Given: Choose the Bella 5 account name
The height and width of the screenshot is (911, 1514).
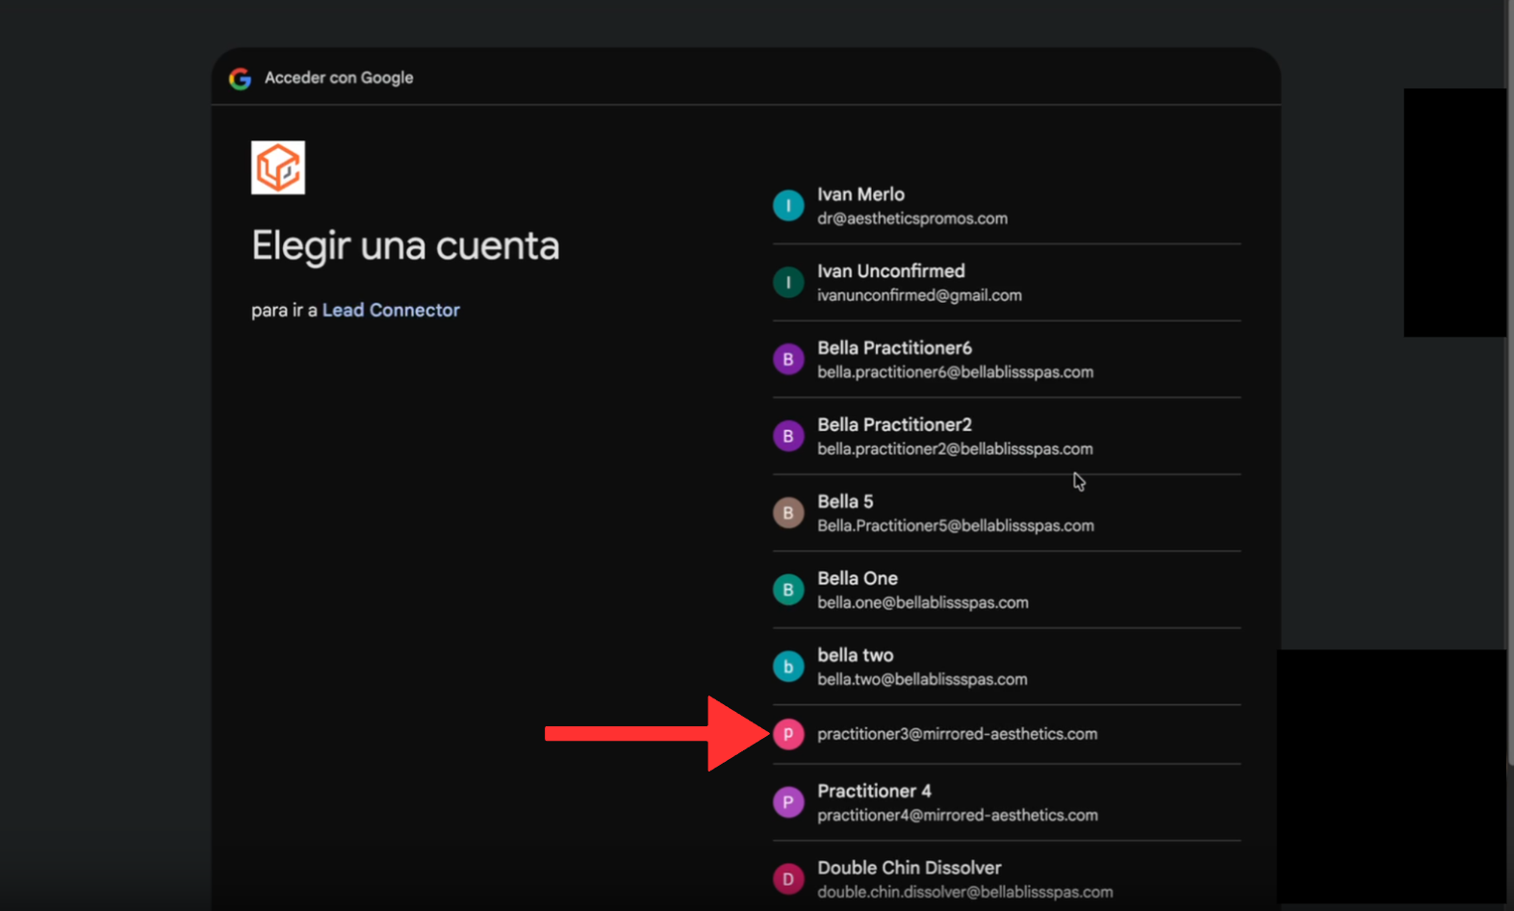Looking at the screenshot, I should 845,502.
